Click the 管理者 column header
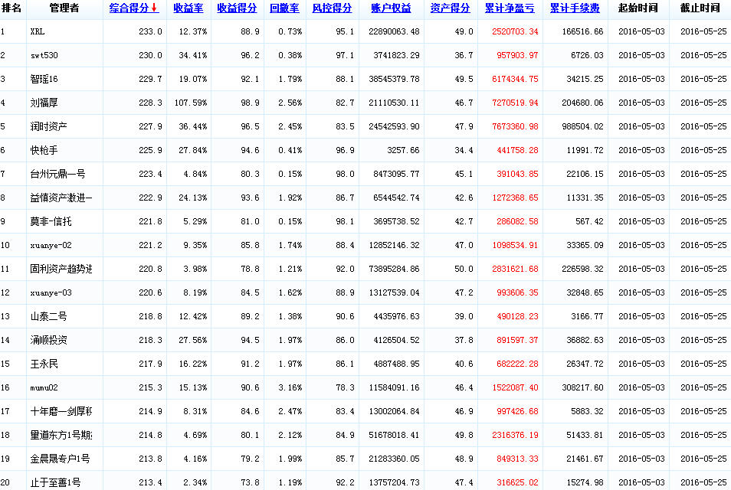Screen dimensions: 731x490 pyautogui.click(x=64, y=8)
